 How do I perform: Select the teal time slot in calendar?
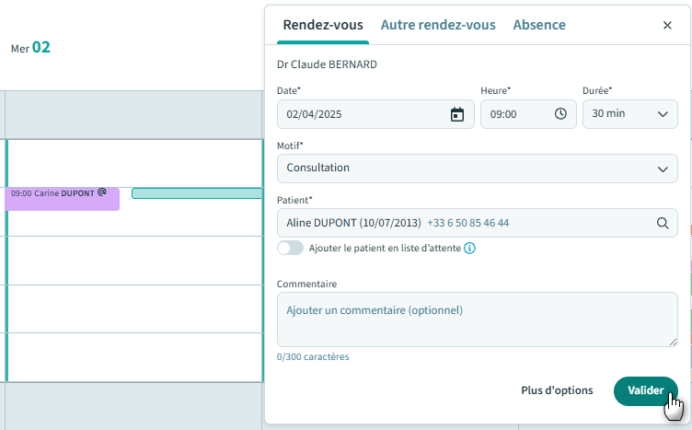196,193
